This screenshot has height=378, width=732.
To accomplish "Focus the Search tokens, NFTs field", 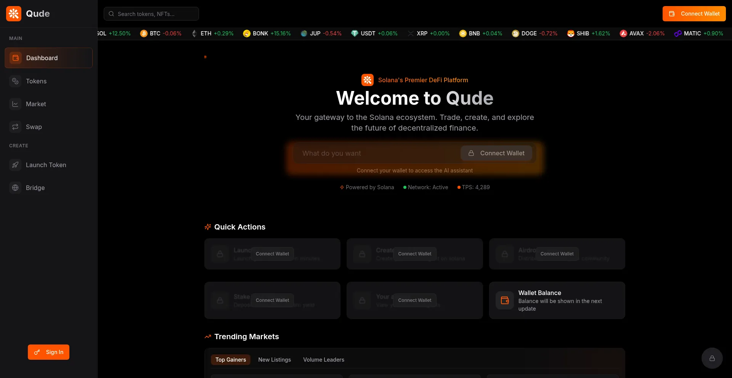I will pyautogui.click(x=151, y=14).
